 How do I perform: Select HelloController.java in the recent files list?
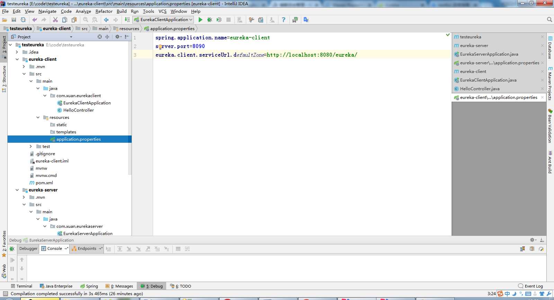480,89
